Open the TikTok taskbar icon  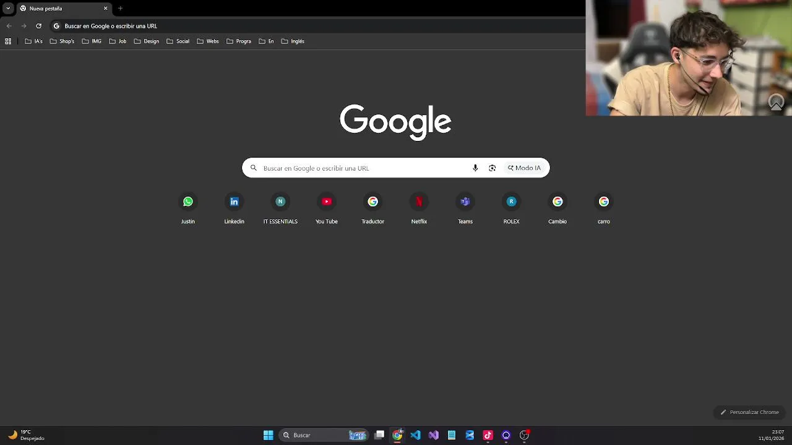tap(488, 435)
